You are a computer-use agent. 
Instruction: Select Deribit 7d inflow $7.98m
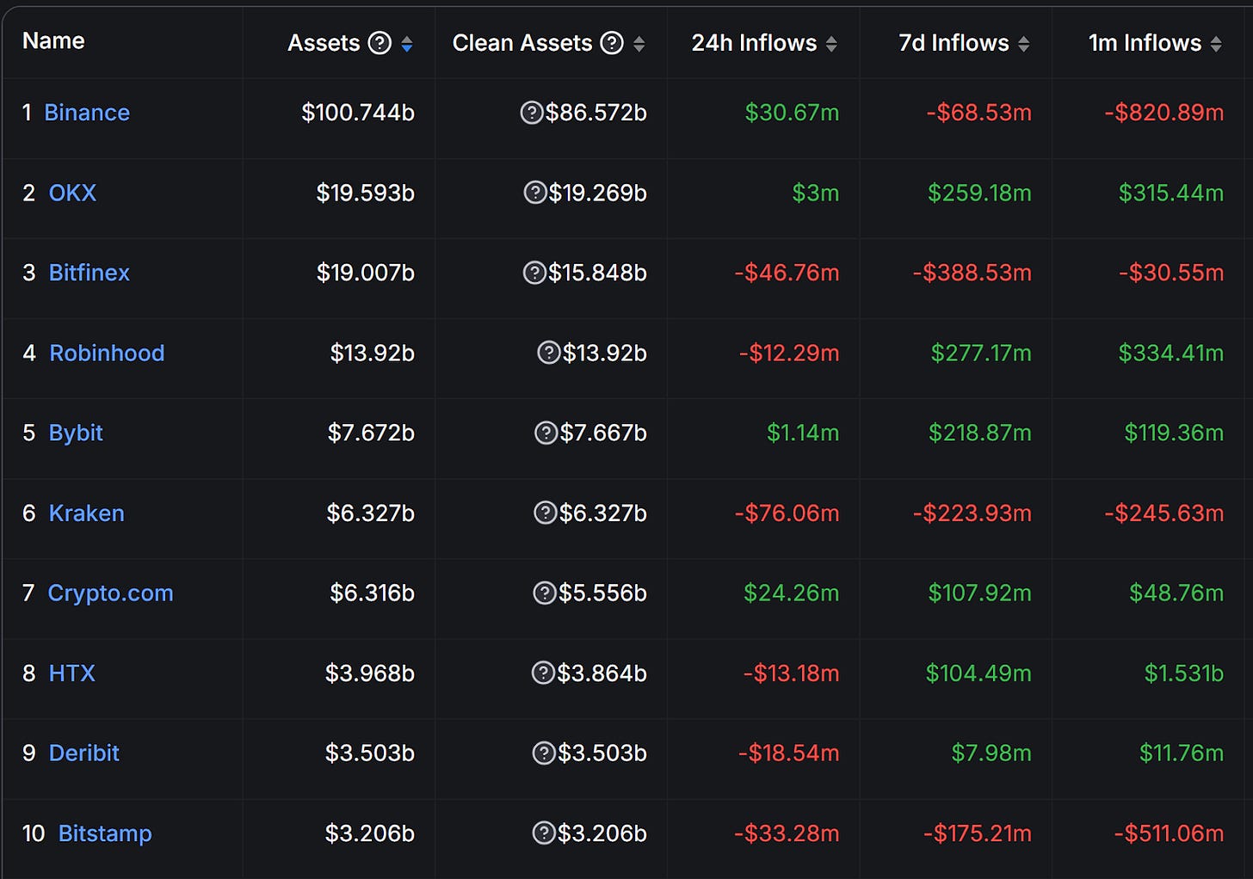(x=991, y=753)
